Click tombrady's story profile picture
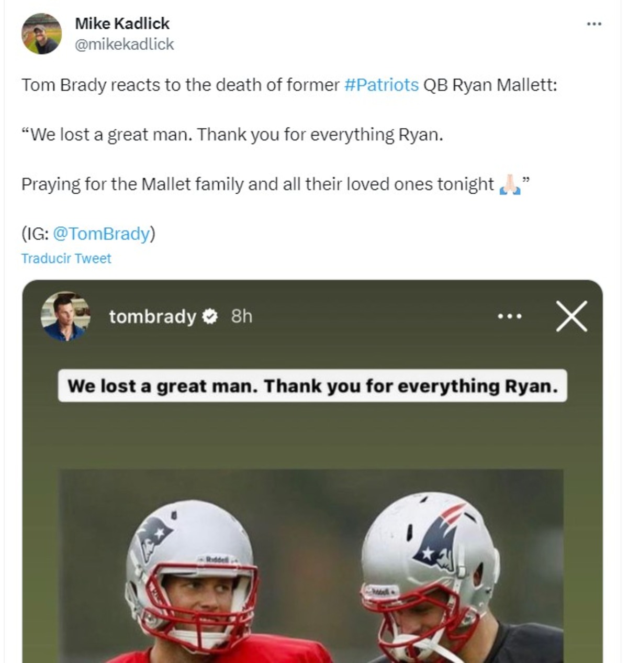Viewport: 628px width, 663px height. (x=65, y=316)
